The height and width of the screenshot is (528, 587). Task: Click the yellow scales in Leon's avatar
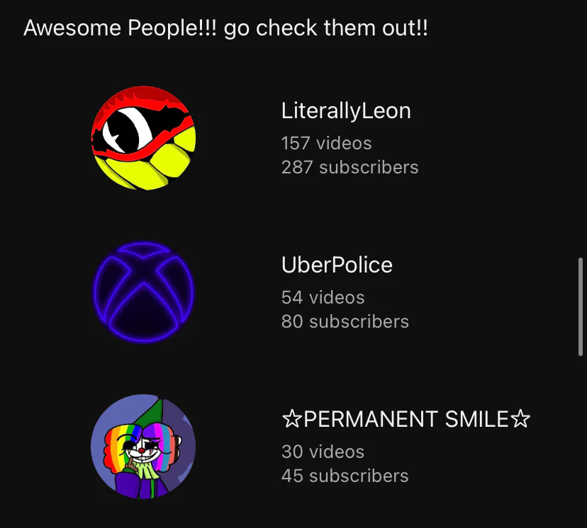(155, 163)
